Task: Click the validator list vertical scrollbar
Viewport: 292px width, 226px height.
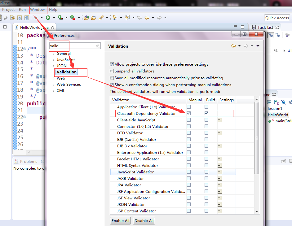Action: 257,138
